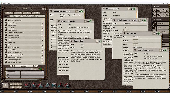Viewport: 170px width, 95px height.
Task: Click the module book icon beside Jetpack Unit
Action: point(42,23)
